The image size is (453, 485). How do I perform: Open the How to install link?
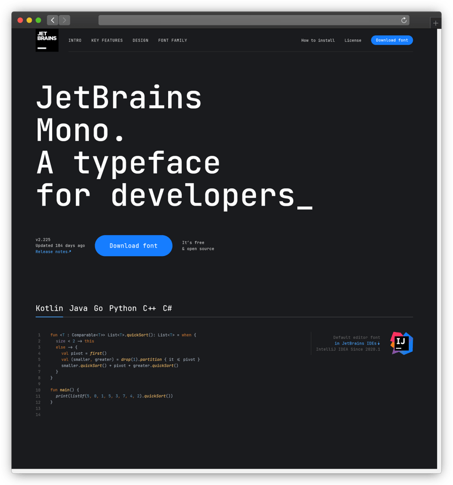click(318, 40)
